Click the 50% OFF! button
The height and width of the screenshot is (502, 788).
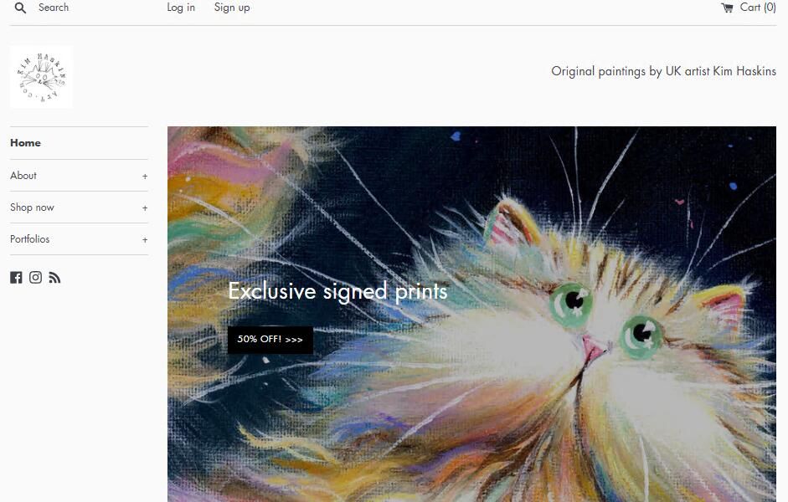pyautogui.click(x=270, y=340)
